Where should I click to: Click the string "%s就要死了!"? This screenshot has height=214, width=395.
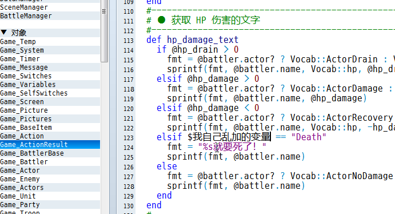[x=232, y=146]
